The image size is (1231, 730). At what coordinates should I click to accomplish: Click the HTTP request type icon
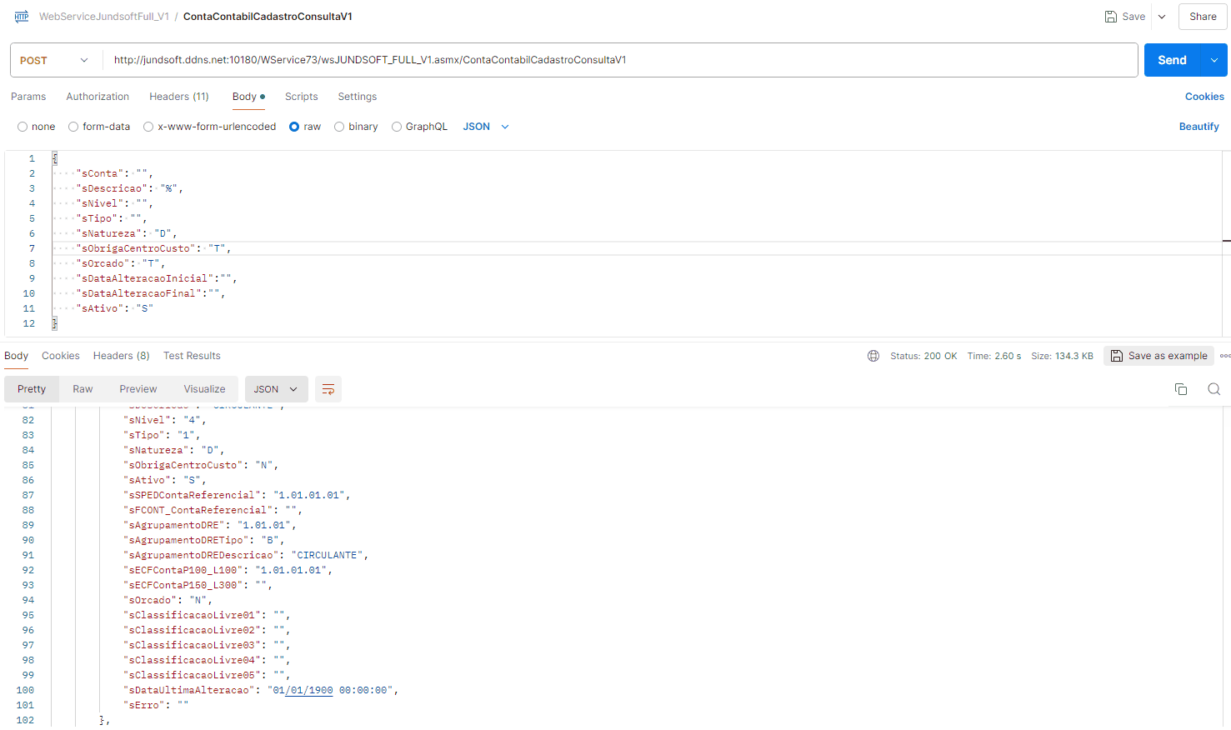point(22,17)
